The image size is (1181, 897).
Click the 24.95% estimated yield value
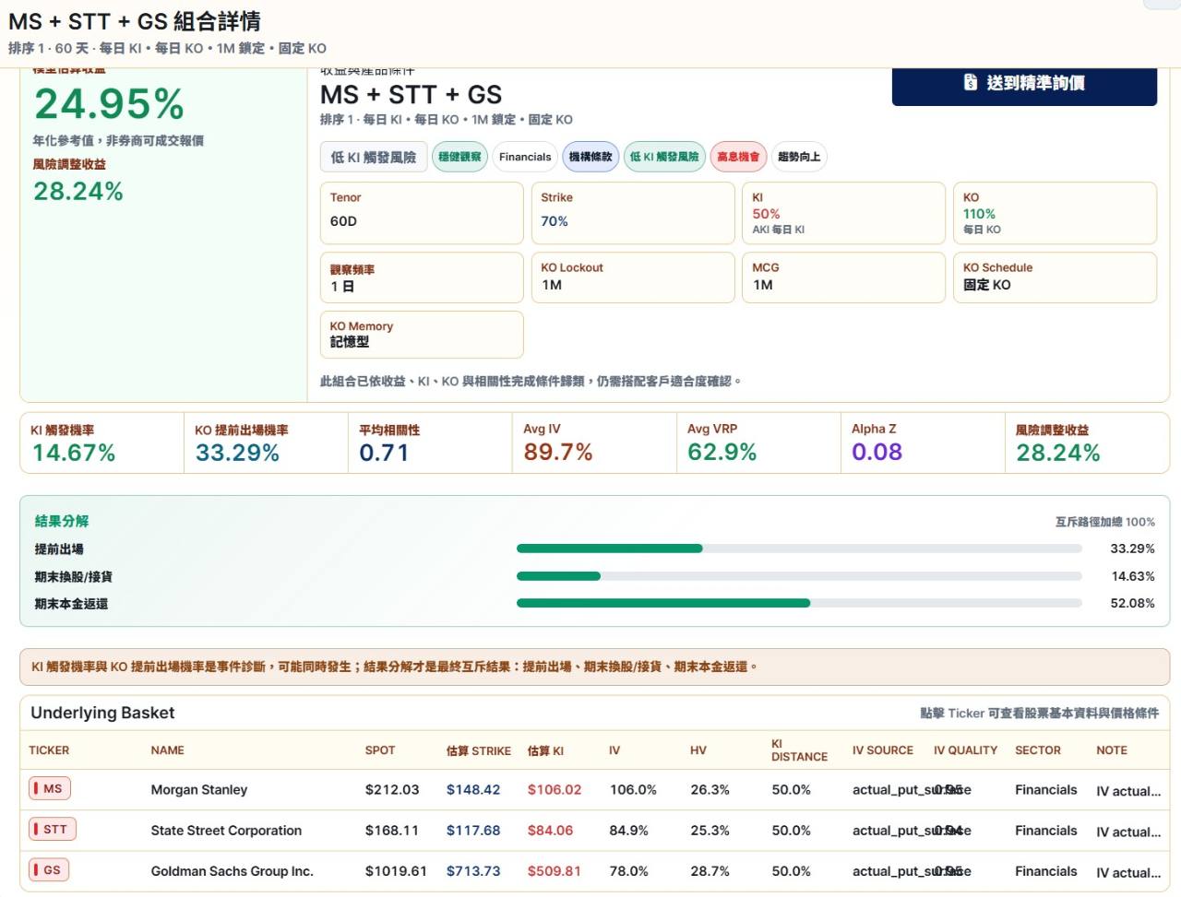coord(109,103)
